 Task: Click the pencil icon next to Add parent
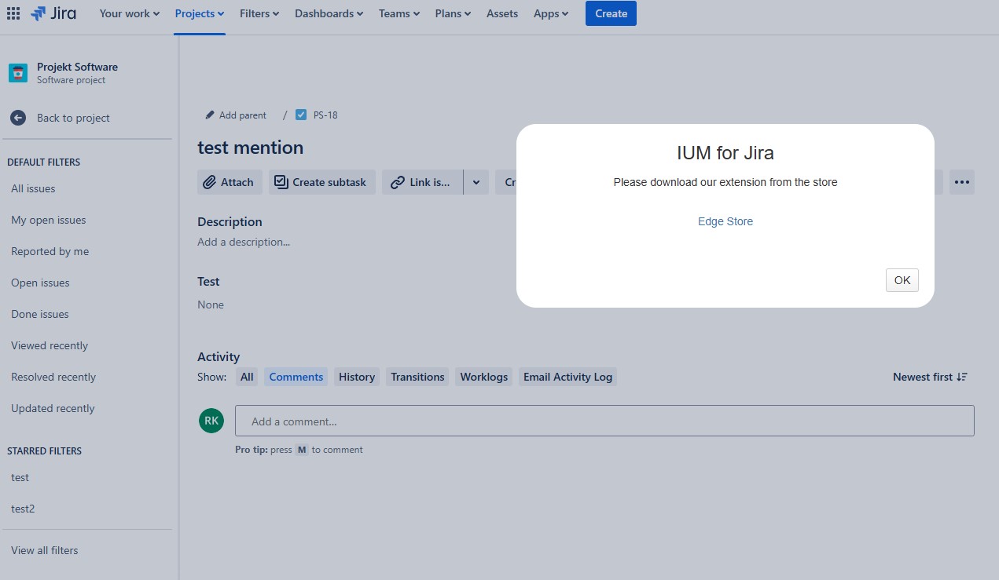click(210, 115)
